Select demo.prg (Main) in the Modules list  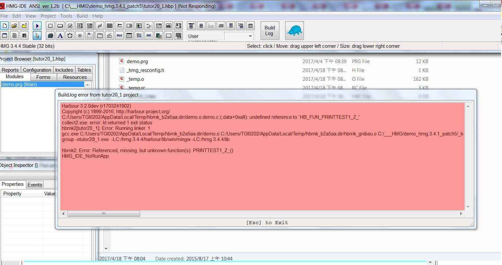(43, 84)
